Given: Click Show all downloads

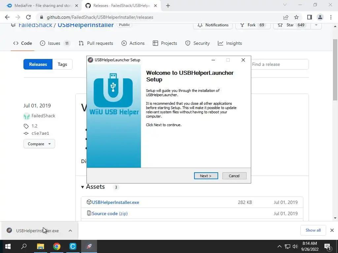Looking at the screenshot, I should click(313, 230).
